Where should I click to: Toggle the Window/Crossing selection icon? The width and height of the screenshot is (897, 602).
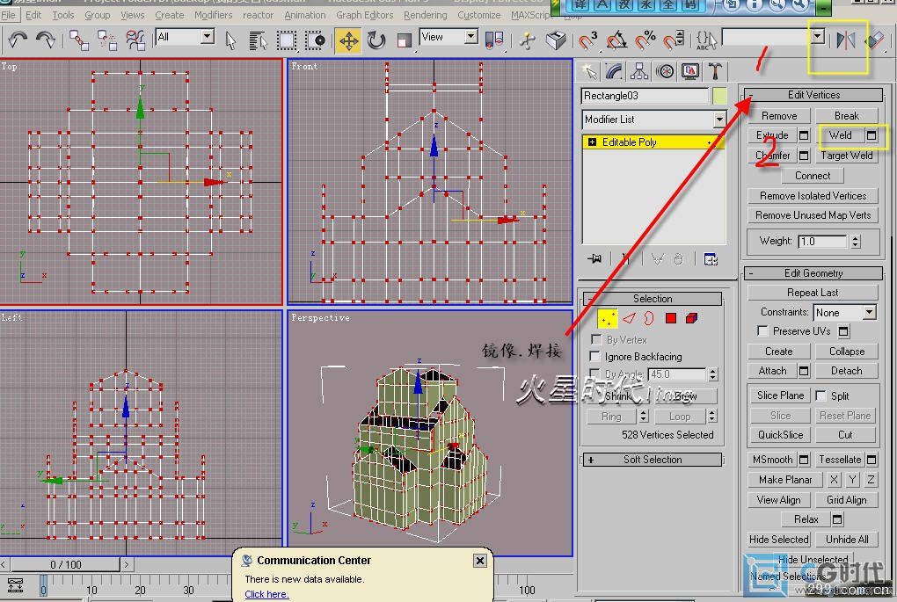315,40
